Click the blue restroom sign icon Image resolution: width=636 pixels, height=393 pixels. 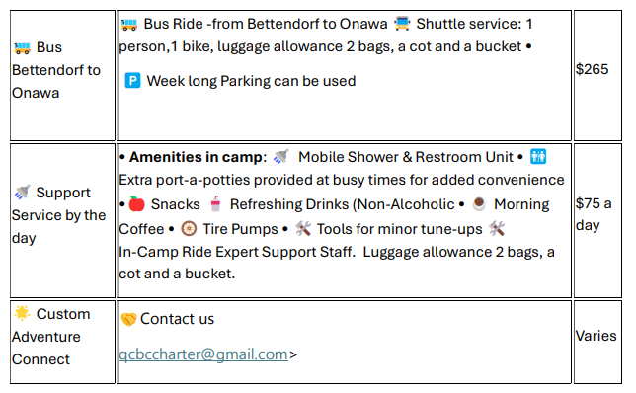click(538, 156)
